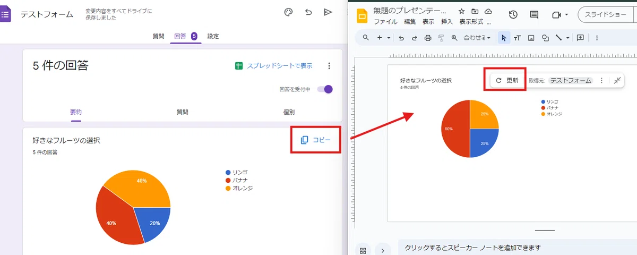This screenshot has width=637, height=255.
Task: Click the search menus magnifier in Slides toolbar
Action: point(366,38)
